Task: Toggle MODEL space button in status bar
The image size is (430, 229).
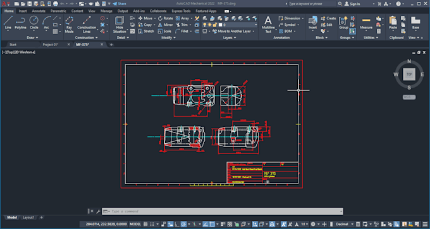Action: point(135,224)
